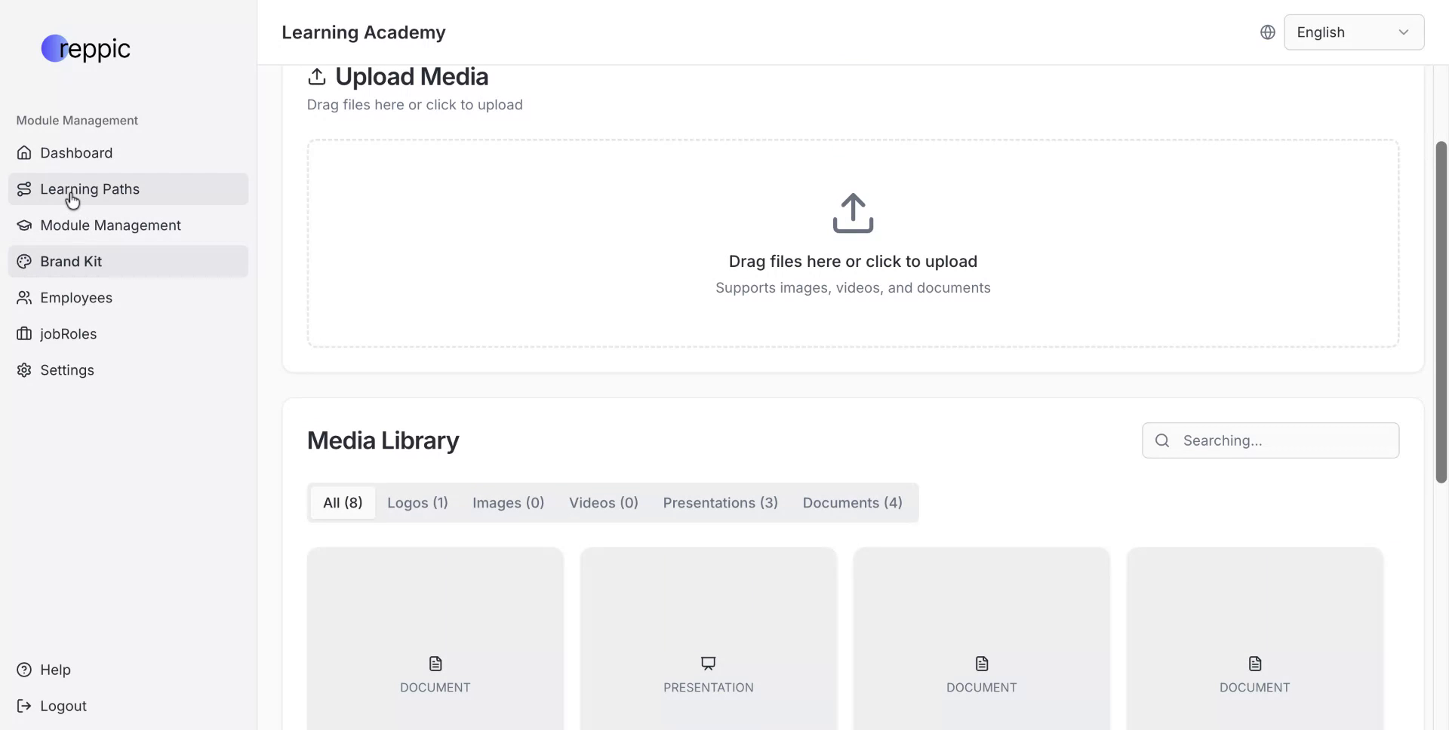This screenshot has width=1449, height=730.
Task: Select the first DOCUMENT thumbnail in Media Library
Action: point(435,639)
